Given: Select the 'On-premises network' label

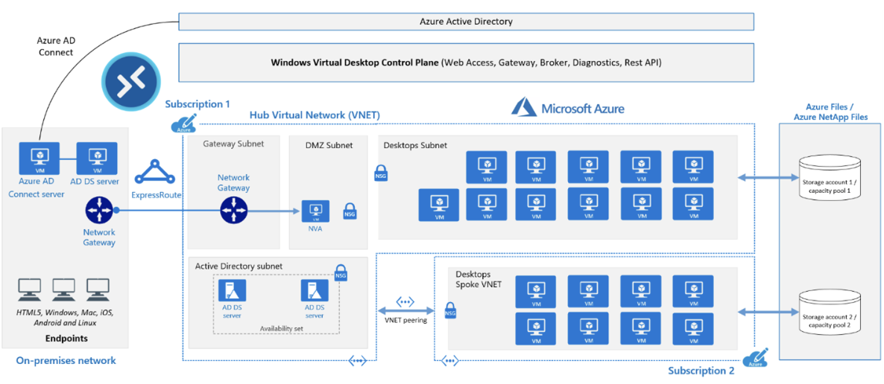Looking at the screenshot, I should click(x=66, y=360).
